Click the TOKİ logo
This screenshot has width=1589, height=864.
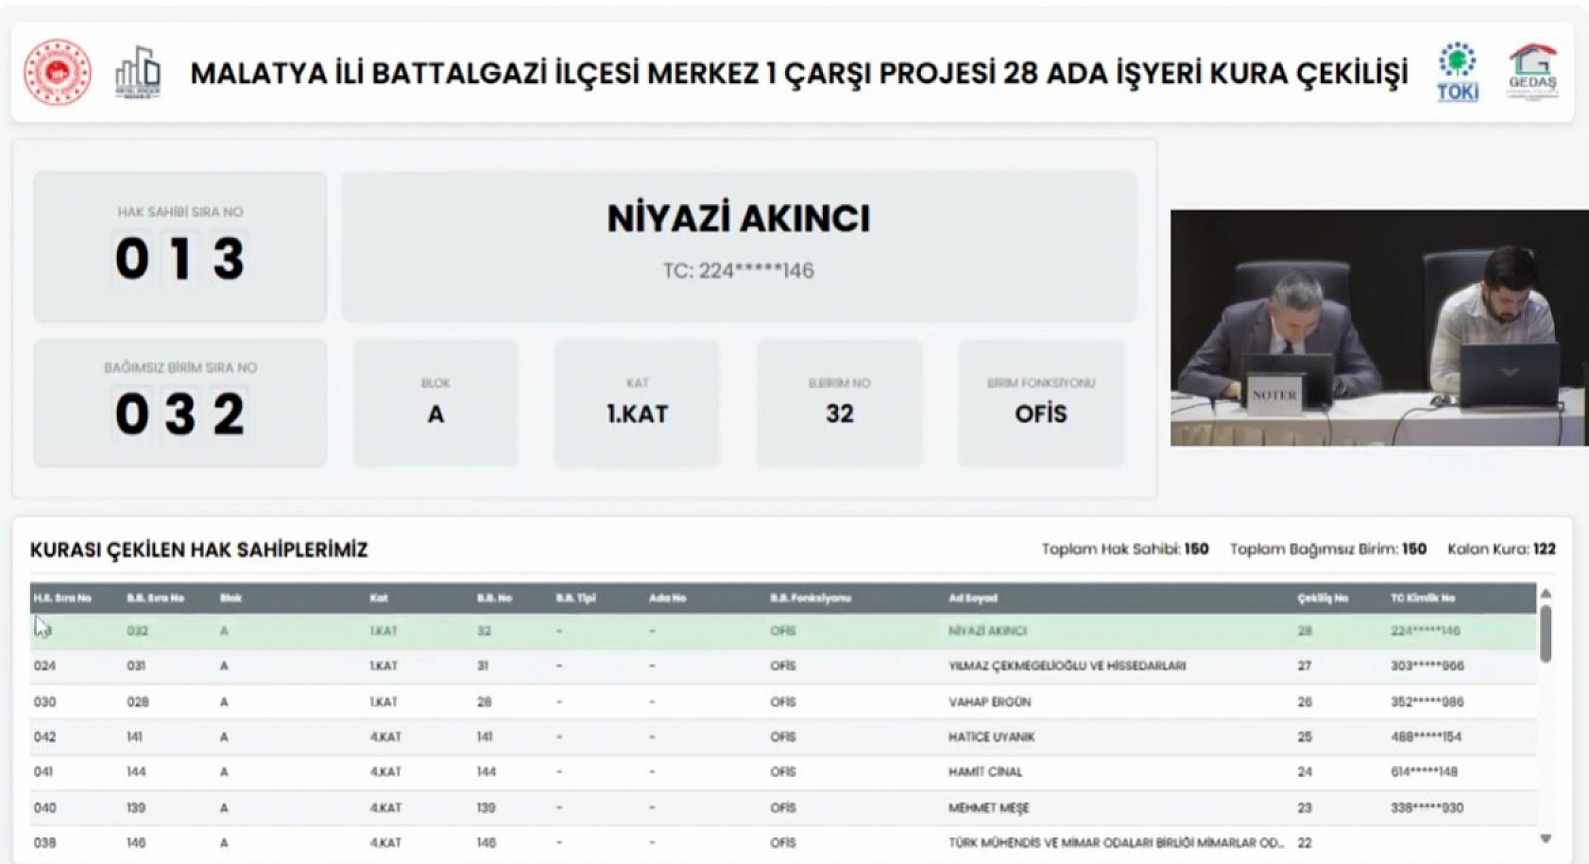1457,72
